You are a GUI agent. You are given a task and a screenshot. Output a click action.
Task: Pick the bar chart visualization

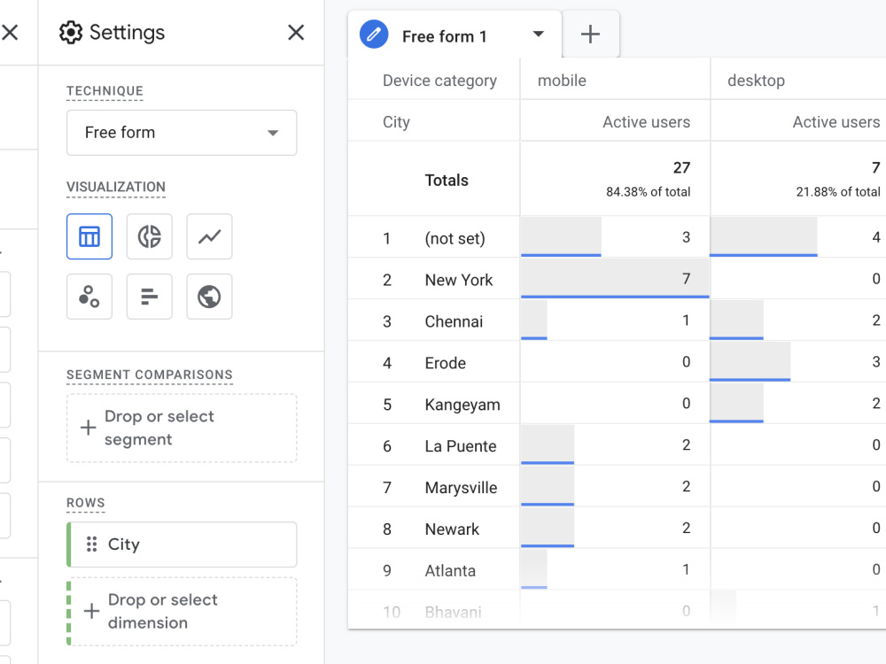coord(149,297)
